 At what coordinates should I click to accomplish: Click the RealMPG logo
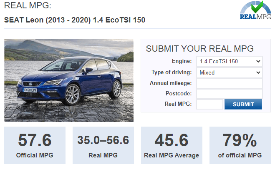(x=255, y=10)
